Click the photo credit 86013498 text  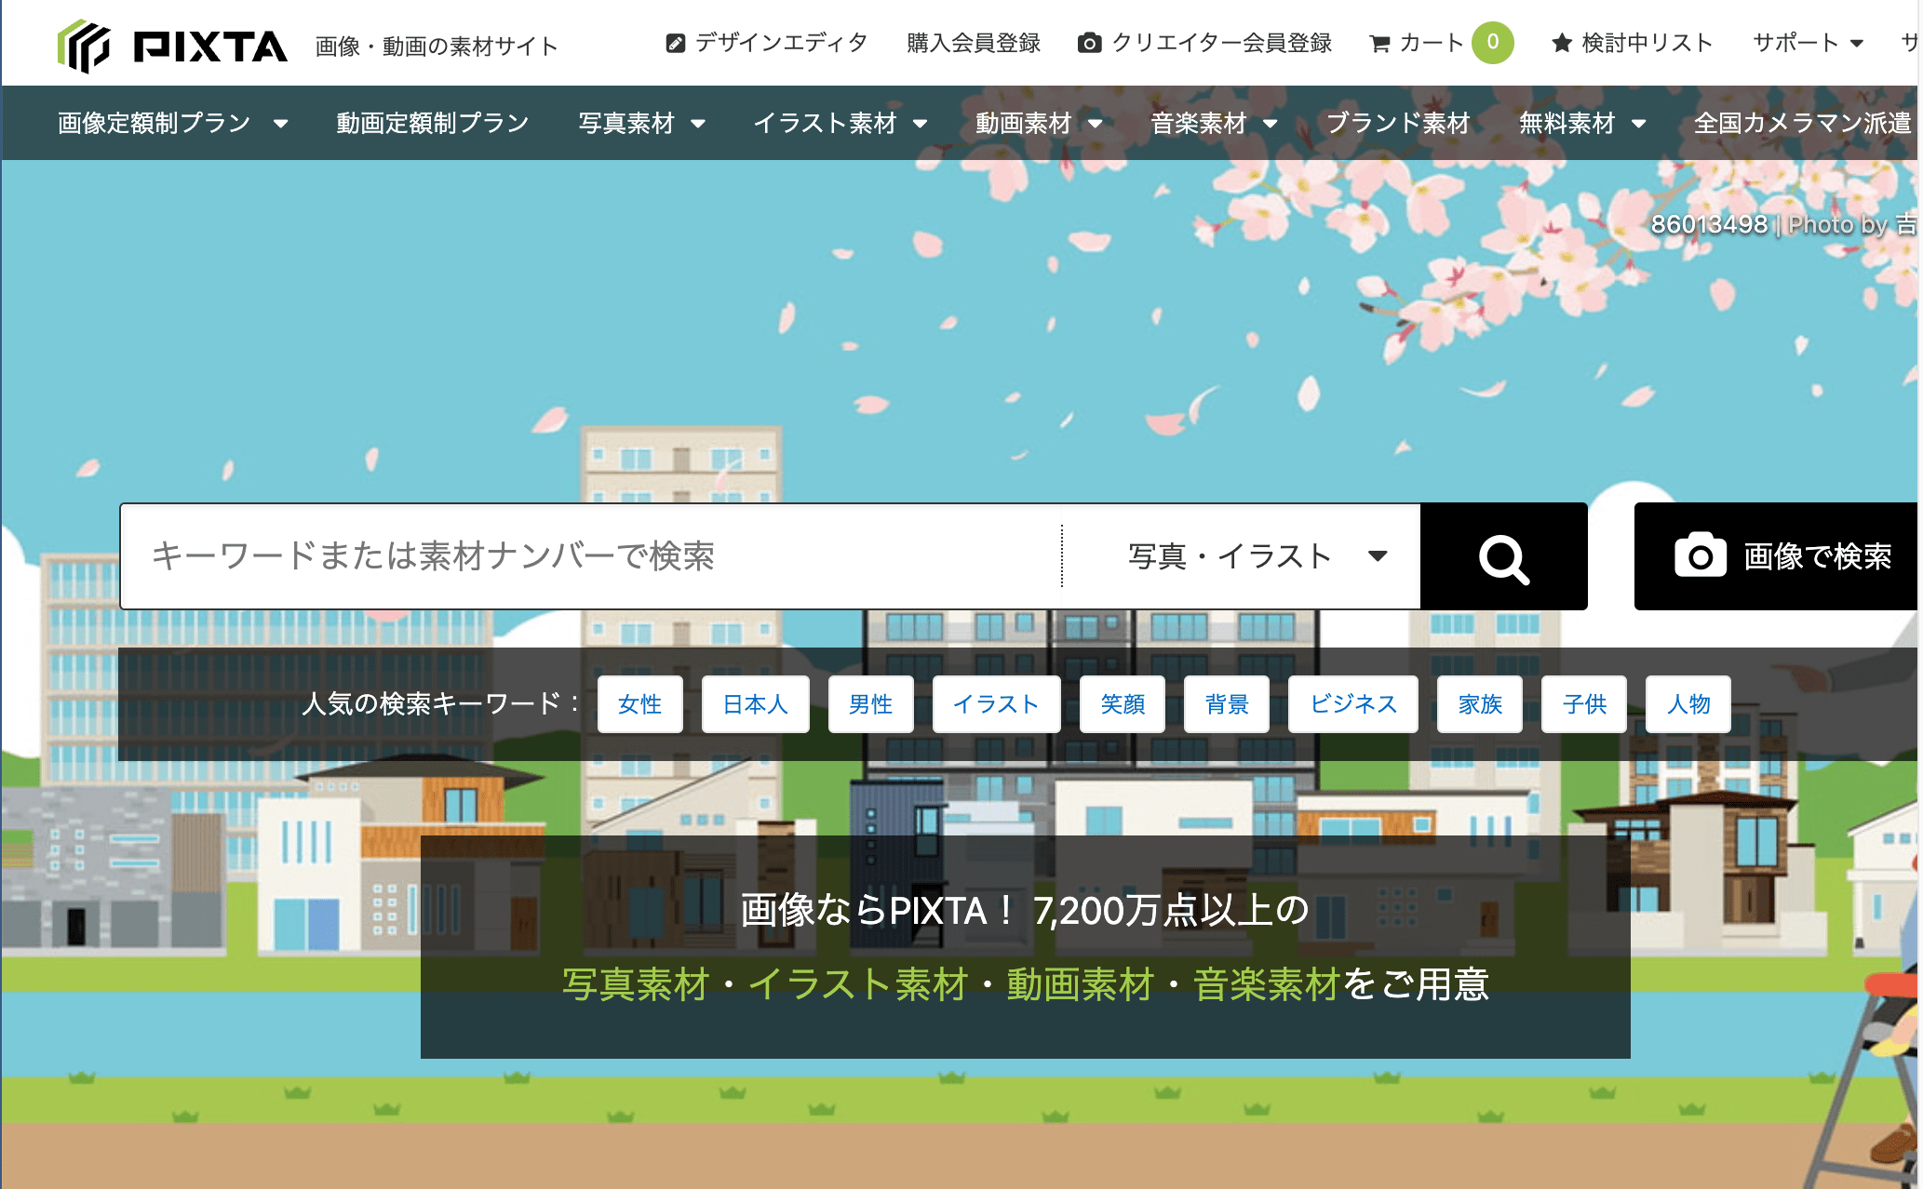point(1709,224)
